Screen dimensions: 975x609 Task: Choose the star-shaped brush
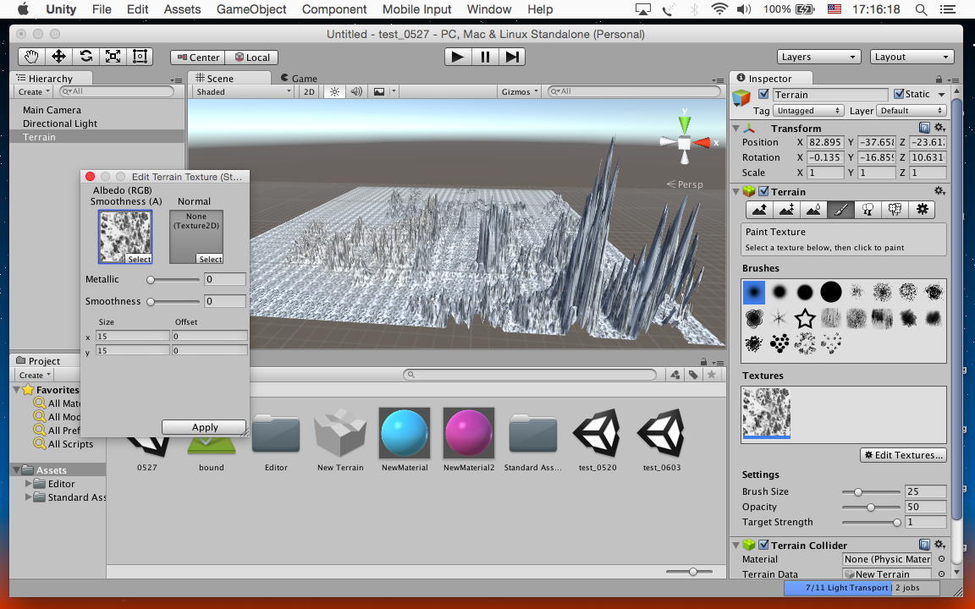point(805,318)
